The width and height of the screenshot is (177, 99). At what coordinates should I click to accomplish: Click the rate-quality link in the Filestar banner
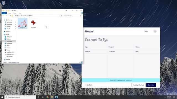tap(121, 80)
